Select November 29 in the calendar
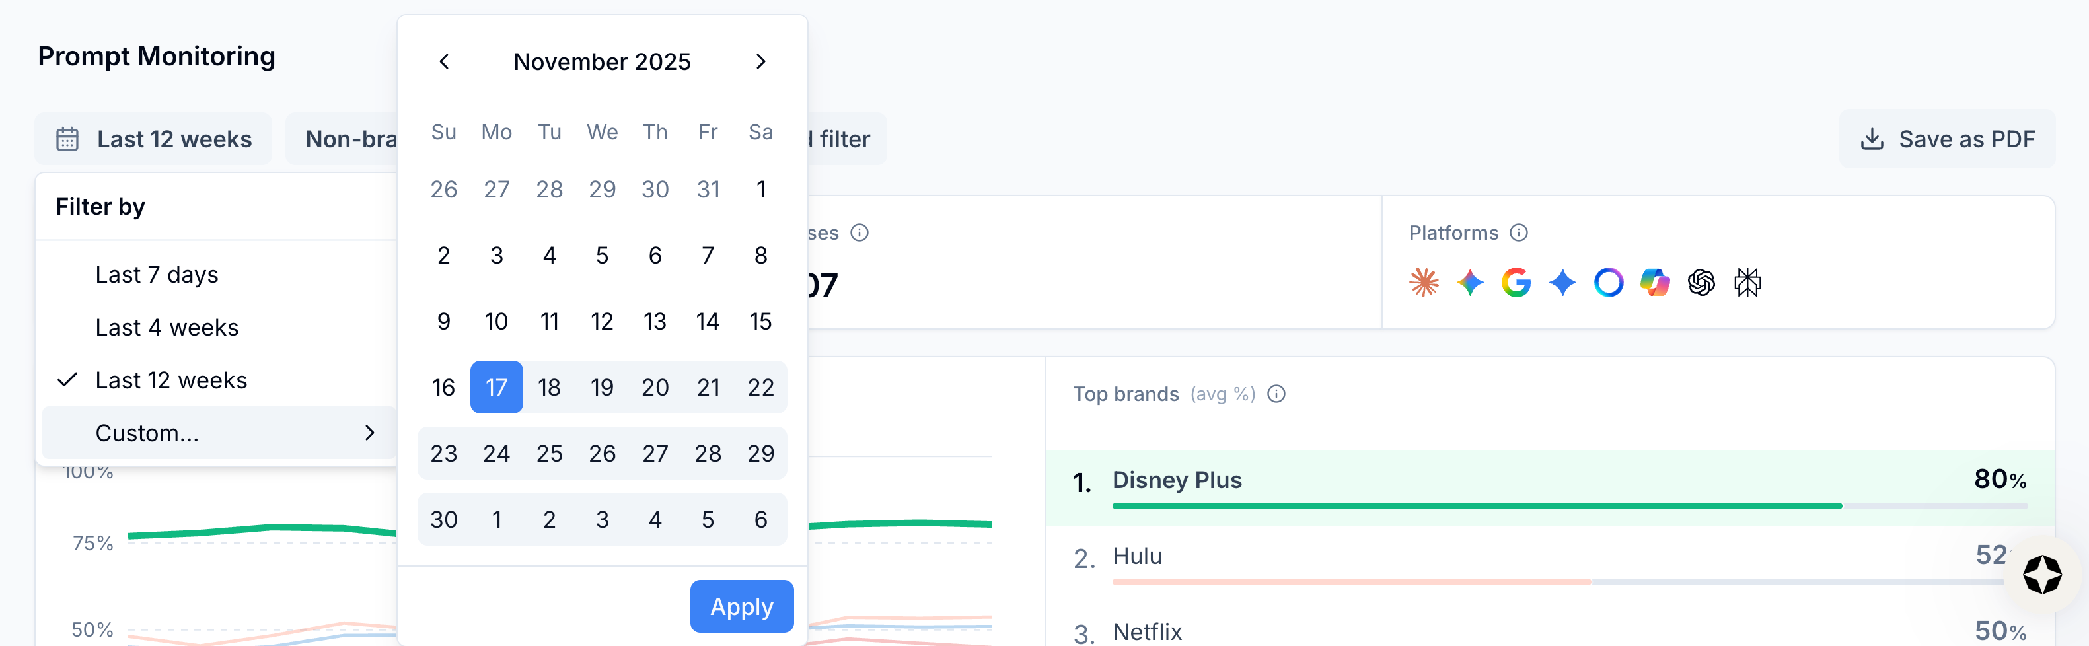The image size is (2089, 646). click(x=760, y=454)
